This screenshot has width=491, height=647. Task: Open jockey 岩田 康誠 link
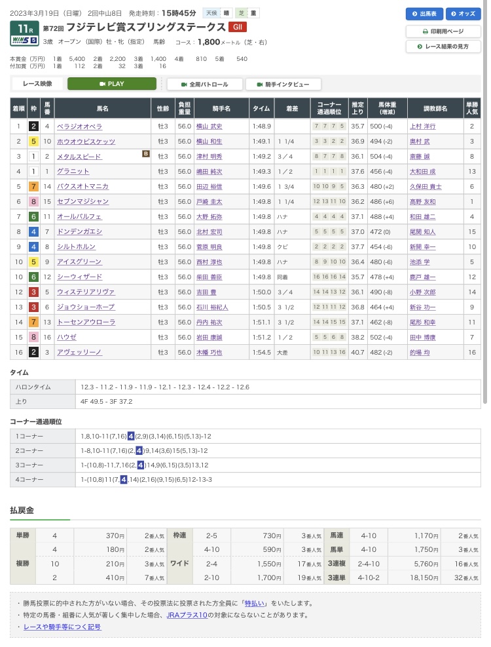click(209, 337)
